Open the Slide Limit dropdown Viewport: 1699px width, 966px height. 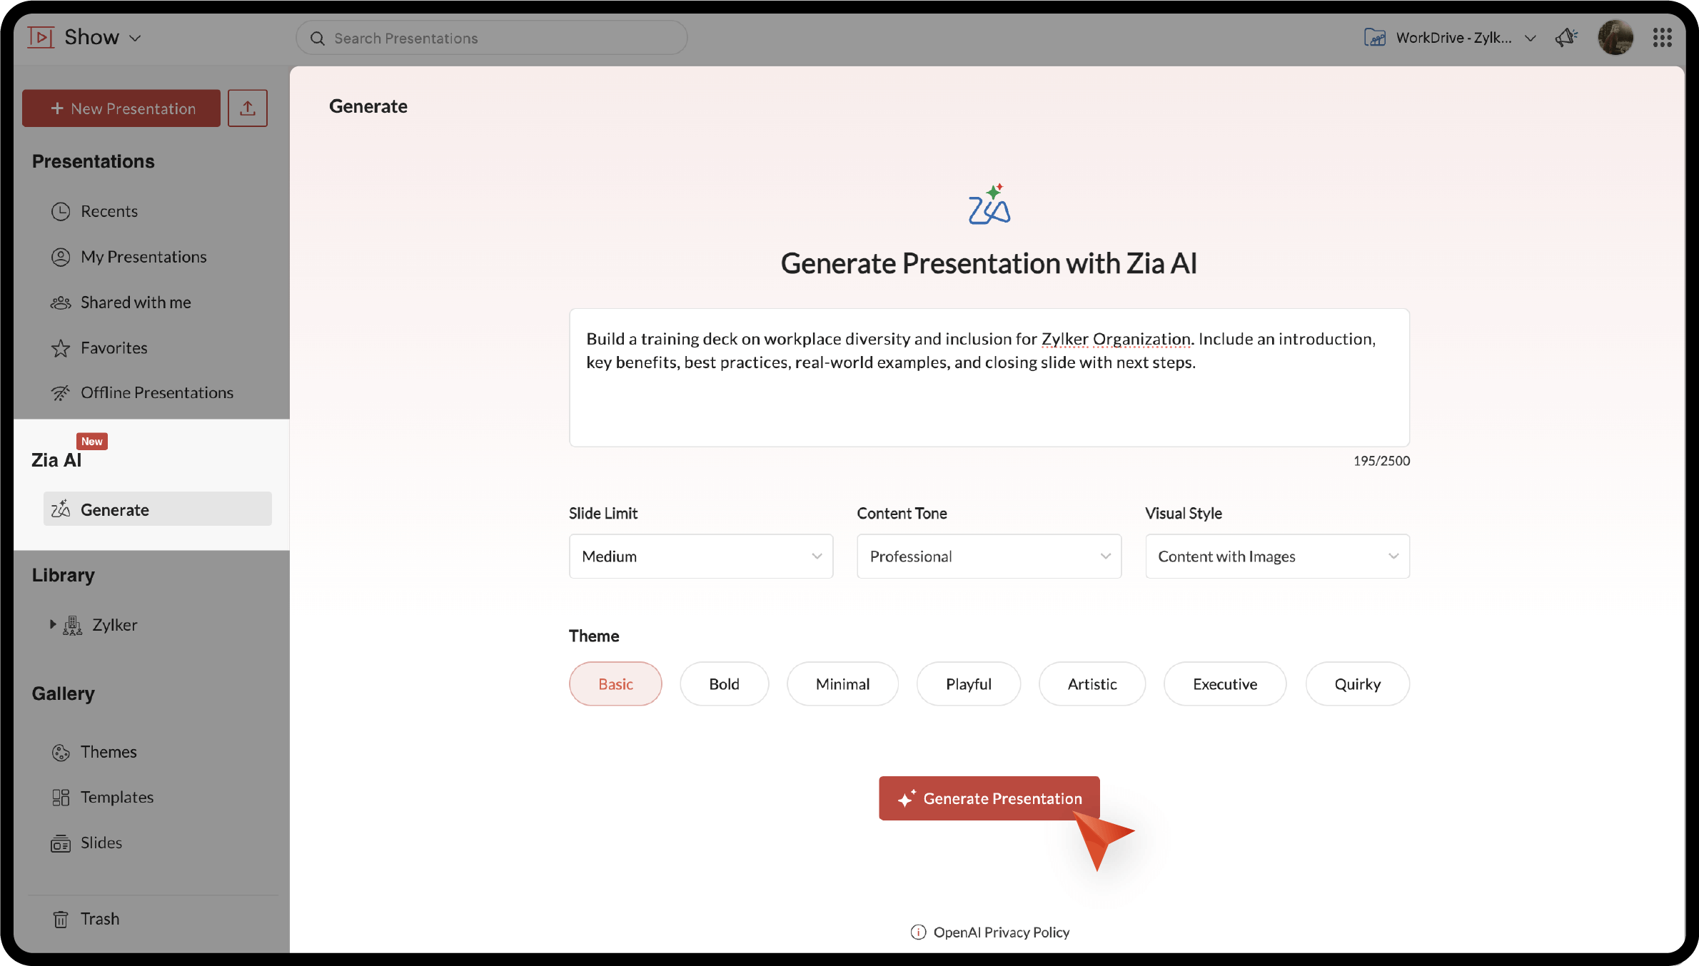(700, 556)
